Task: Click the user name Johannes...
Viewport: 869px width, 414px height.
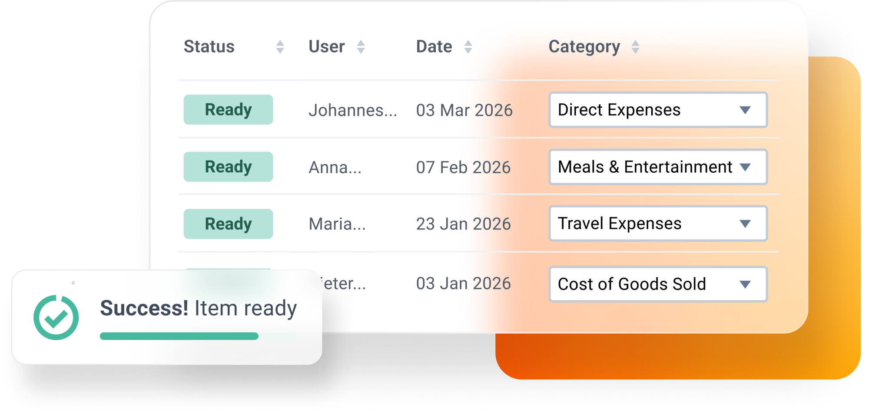Action: coord(352,110)
